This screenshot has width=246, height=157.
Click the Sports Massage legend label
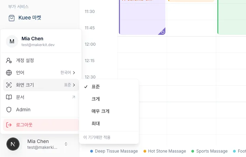pyautogui.click(x=212, y=151)
